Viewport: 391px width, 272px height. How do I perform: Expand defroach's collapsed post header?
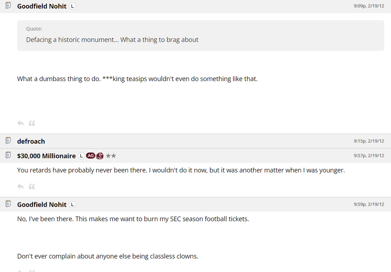click(x=195, y=141)
